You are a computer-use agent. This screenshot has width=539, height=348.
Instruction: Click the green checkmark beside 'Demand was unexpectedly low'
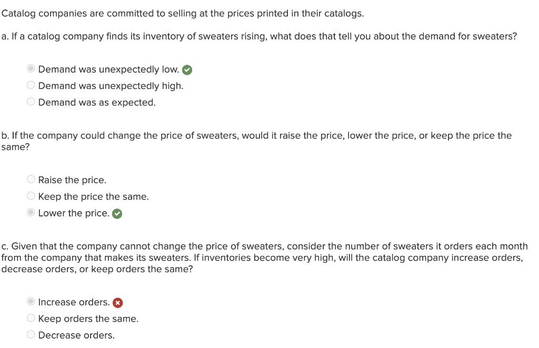coord(187,70)
